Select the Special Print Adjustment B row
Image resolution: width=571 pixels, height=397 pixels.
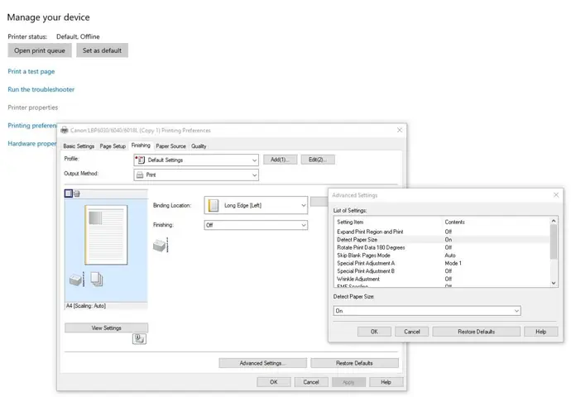pos(442,271)
